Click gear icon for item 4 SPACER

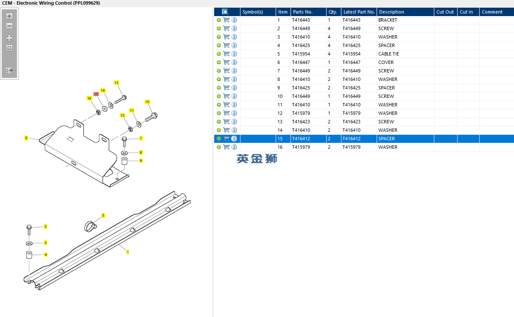click(x=219, y=45)
